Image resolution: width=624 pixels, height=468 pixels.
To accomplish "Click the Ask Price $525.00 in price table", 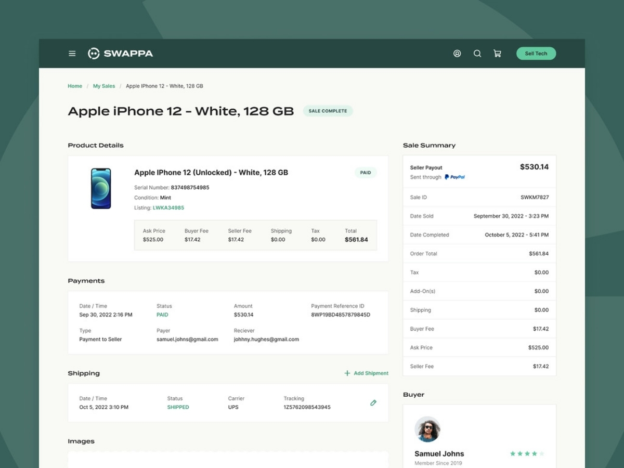I will (x=153, y=240).
